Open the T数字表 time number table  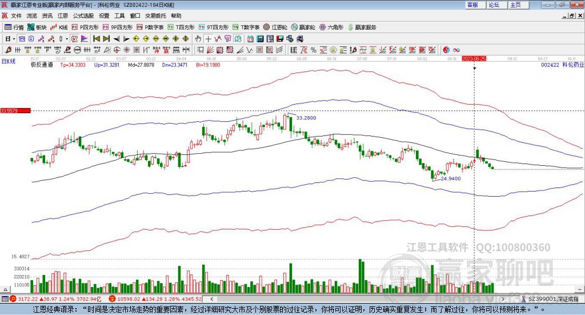(246, 27)
